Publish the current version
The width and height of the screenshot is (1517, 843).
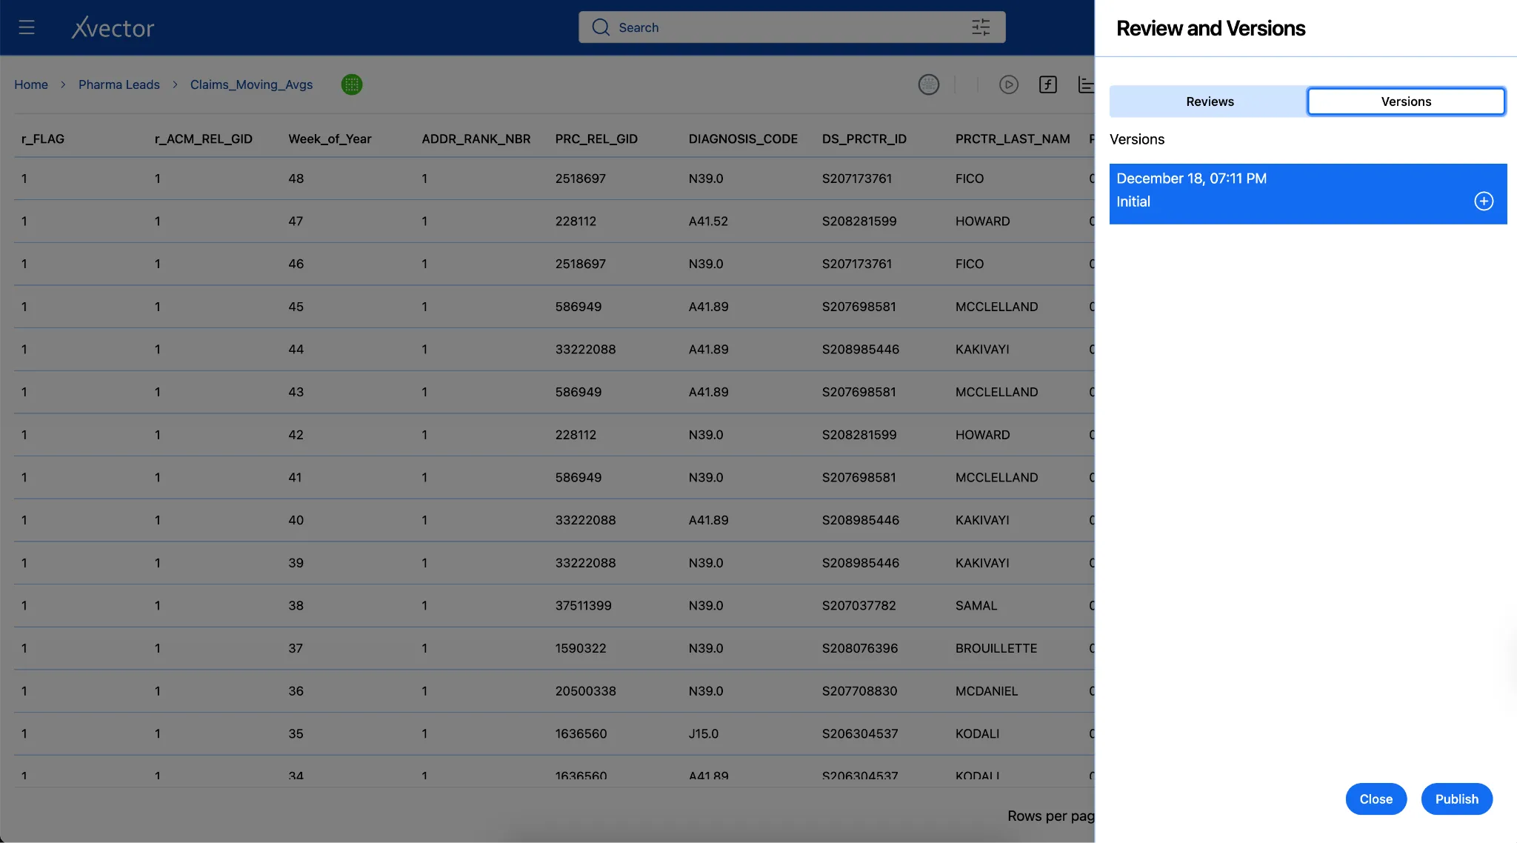[x=1456, y=799]
